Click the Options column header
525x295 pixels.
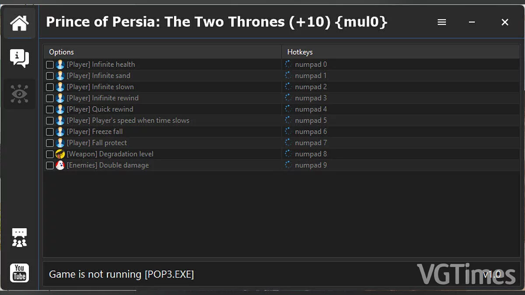coord(61,52)
